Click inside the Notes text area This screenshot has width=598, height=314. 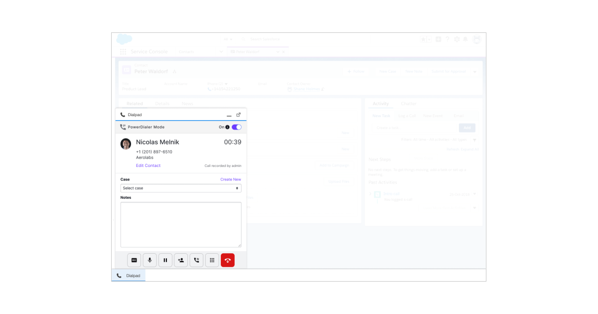(x=181, y=224)
